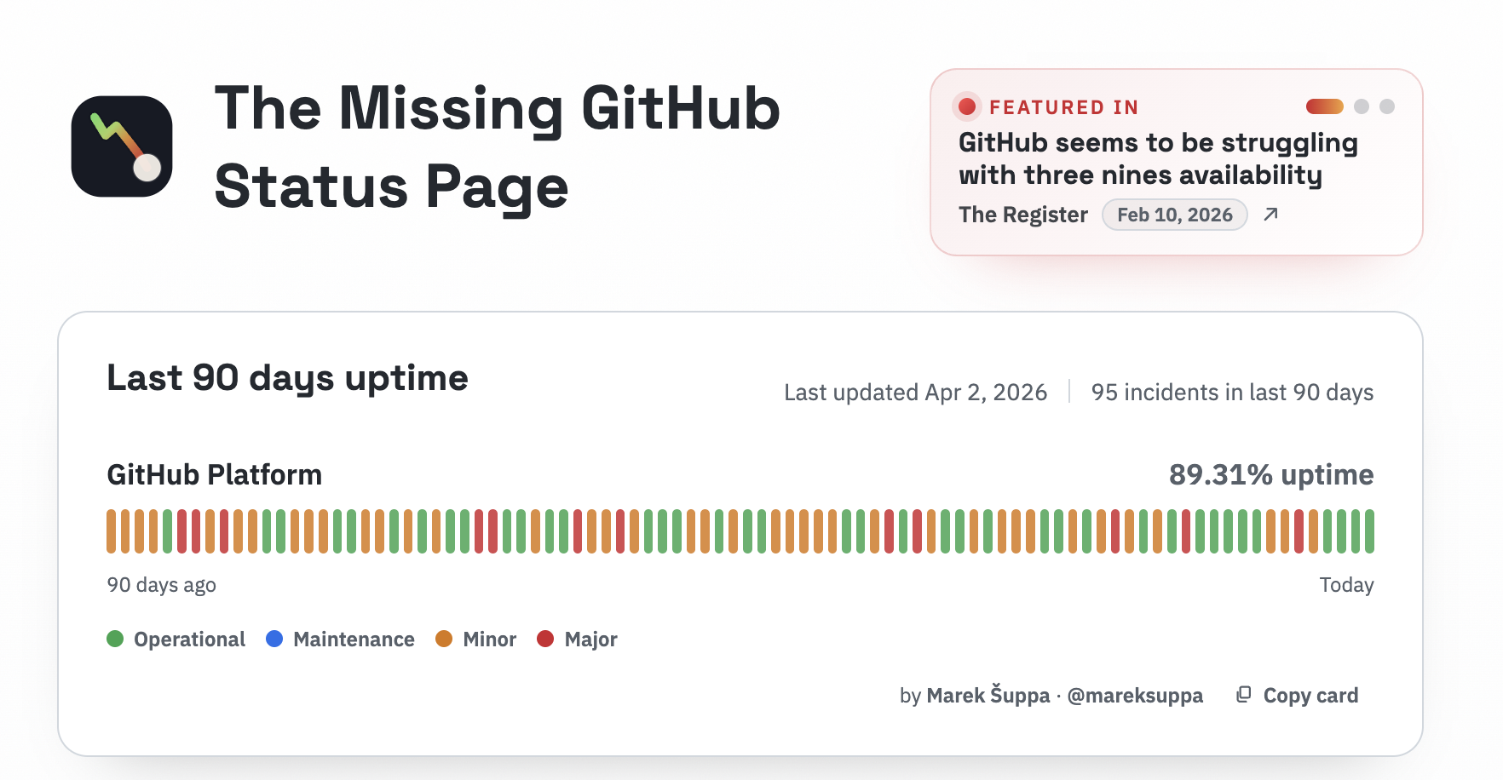Click the blue Maintenance legend dot
The height and width of the screenshot is (780, 1503).
click(274, 638)
